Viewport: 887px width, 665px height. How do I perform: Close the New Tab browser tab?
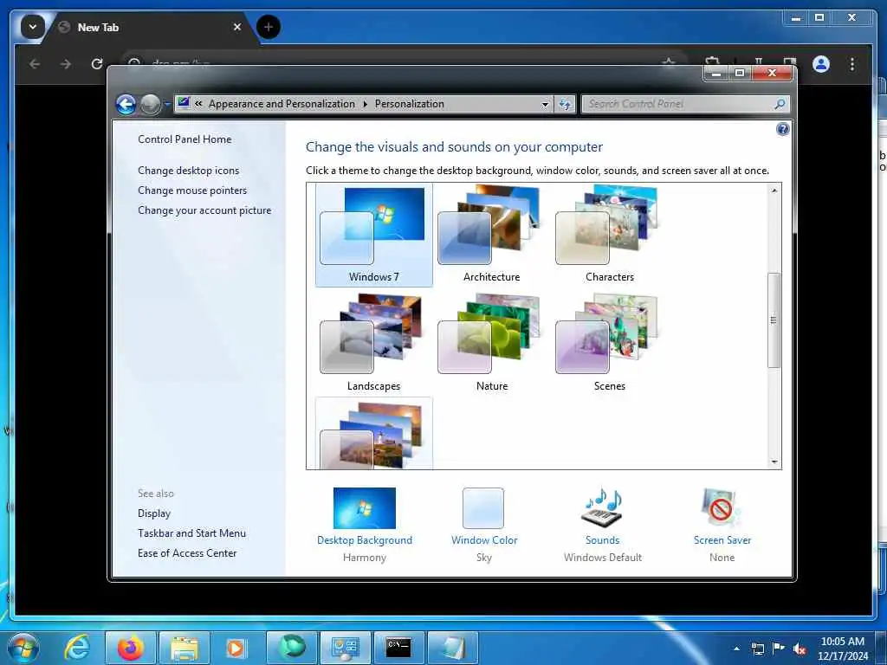(237, 27)
